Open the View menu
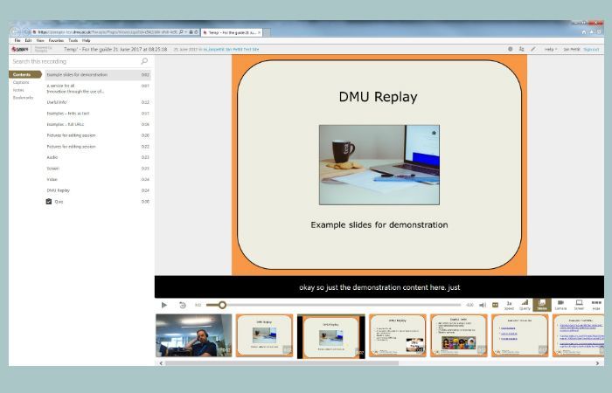This screenshot has width=612, height=393. pyautogui.click(x=40, y=40)
